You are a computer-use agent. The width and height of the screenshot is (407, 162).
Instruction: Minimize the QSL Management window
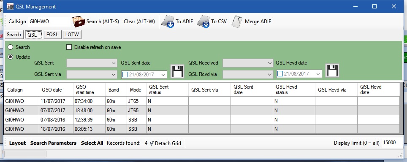(355, 6)
